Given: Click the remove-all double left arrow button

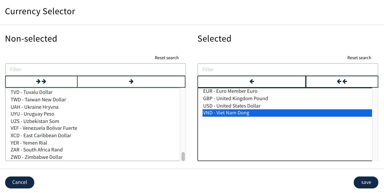Looking at the screenshot, I should (x=342, y=82).
